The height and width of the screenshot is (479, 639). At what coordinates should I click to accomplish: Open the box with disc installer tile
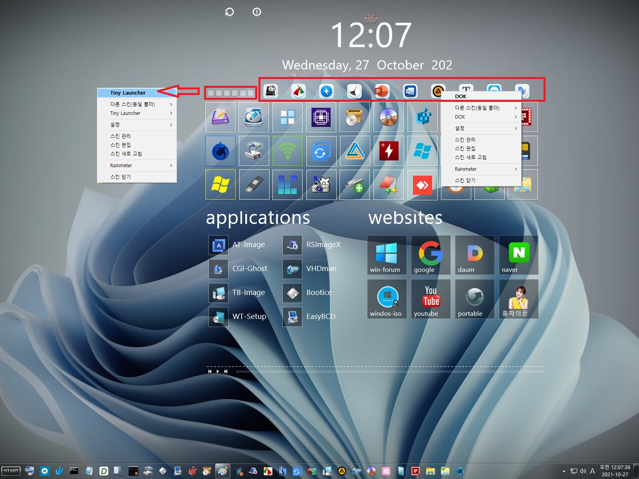(355, 117)
